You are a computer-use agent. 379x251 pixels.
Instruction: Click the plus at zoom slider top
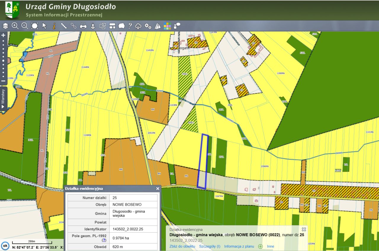click(3, 35)
